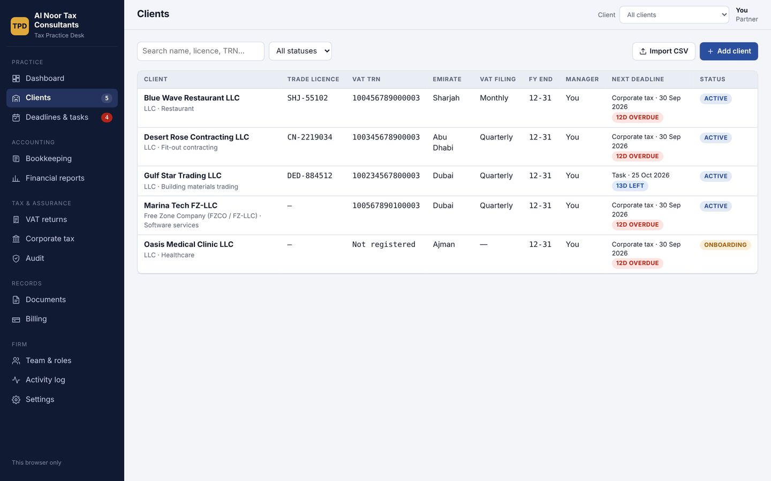Open Dashboard via its grid icon
Viewport: 771px width, 481px height.
pyautogui.click(x=16, y=79)
